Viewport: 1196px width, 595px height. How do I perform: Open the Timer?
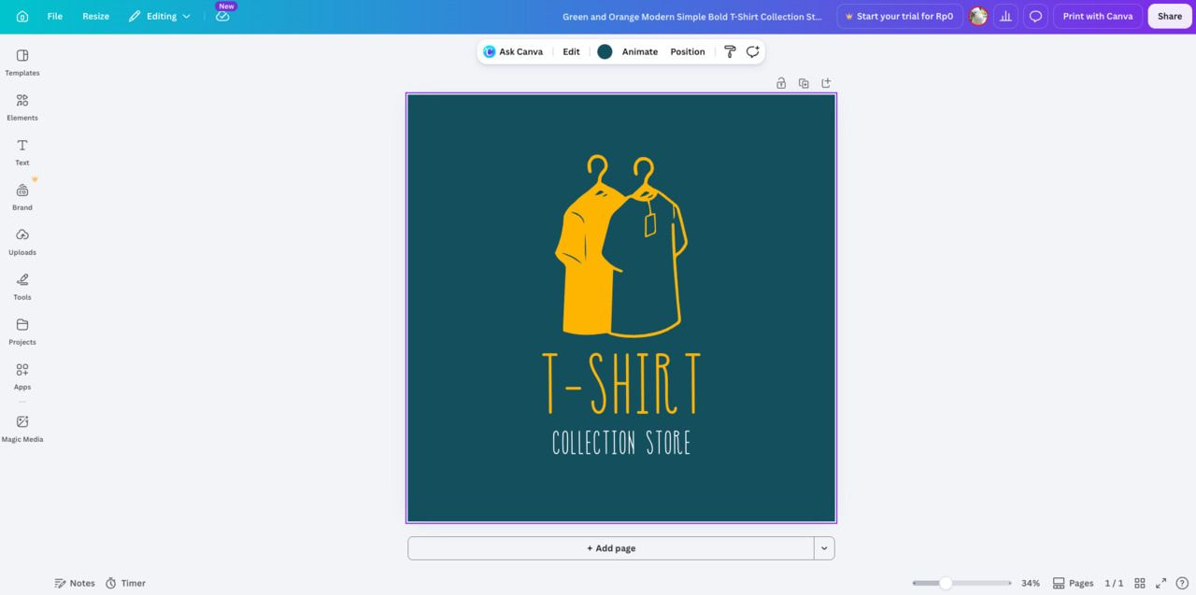(x=125, y=583)
